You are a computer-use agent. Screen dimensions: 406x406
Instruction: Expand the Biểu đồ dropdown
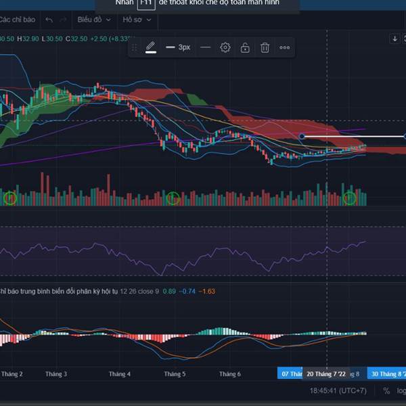coord(94,20)
